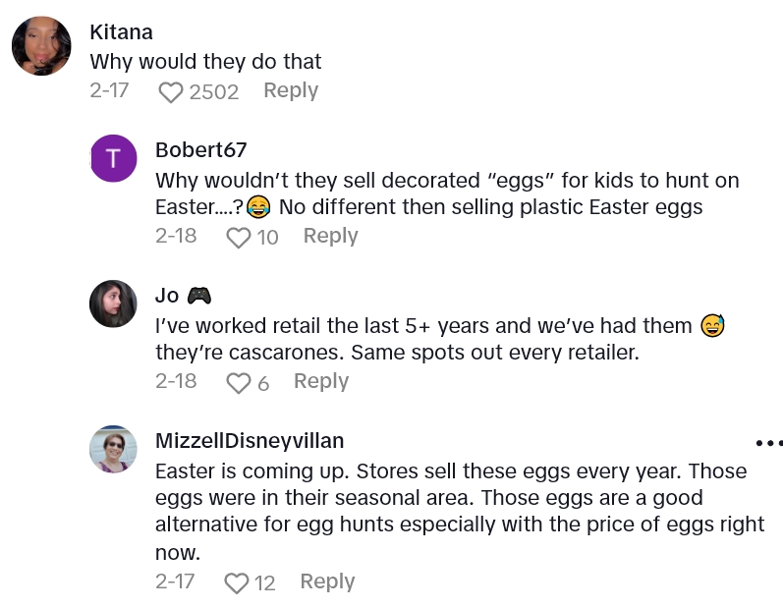Screen dimensions: 783x608
Task: Click the 2502 likes count
Action: pyautogui.click(x=214, y=92)
